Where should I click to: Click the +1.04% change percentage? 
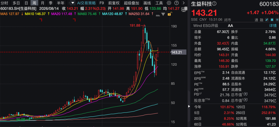270,12
